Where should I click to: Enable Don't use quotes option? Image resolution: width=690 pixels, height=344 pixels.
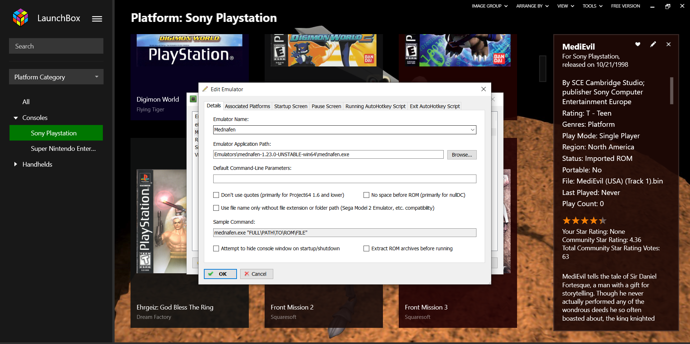216,195
